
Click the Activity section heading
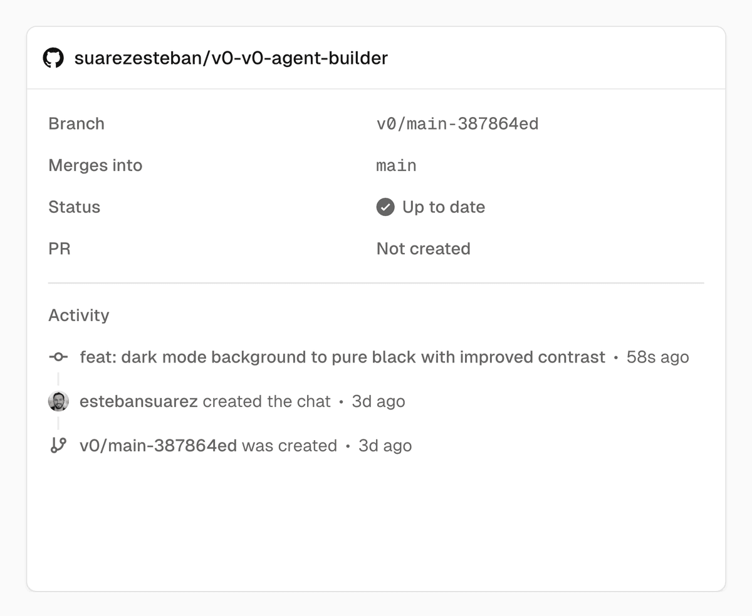[x=78, y=315]
